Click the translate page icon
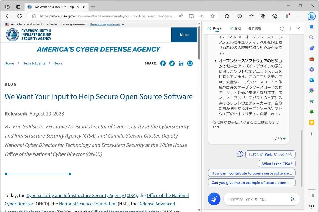Image resolution: width=319 pixels, height=212 pixels. point(202,16)
